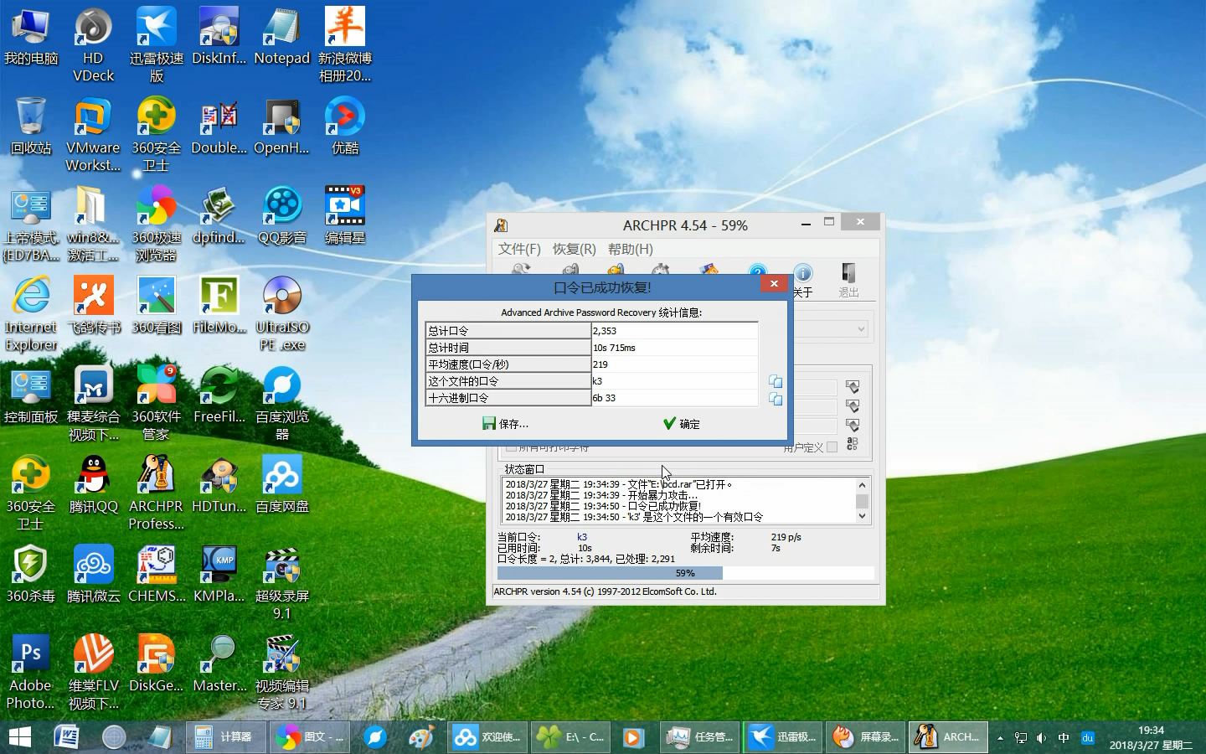Image resolution: width=1206 pixels, height=754 pixels.
Task: Open the 恢复(R) menu in ARCHPR
Action: click(574, 249)
